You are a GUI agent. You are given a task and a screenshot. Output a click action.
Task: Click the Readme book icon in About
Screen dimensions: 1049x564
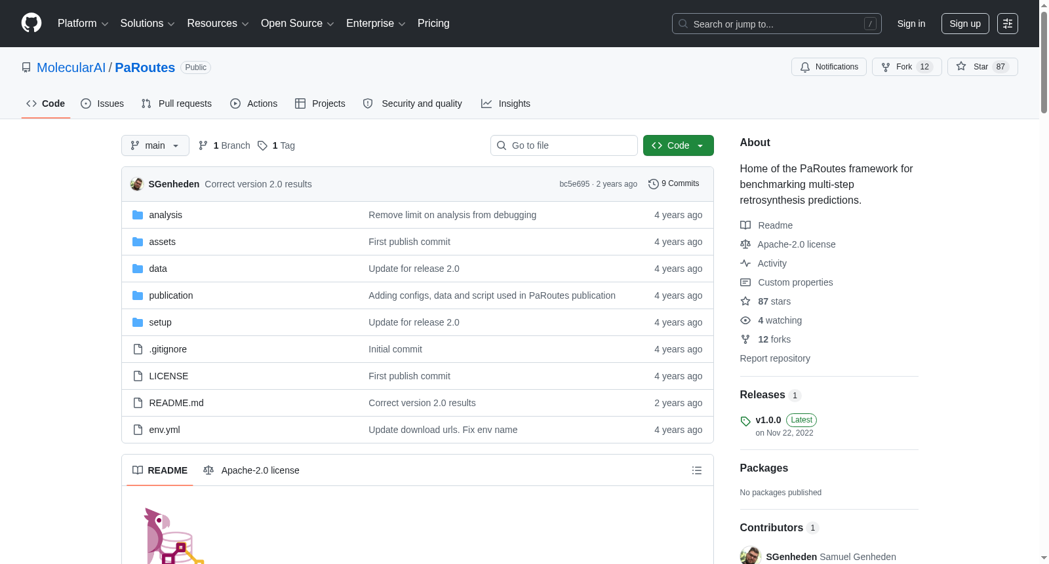[x=745, y=225]
